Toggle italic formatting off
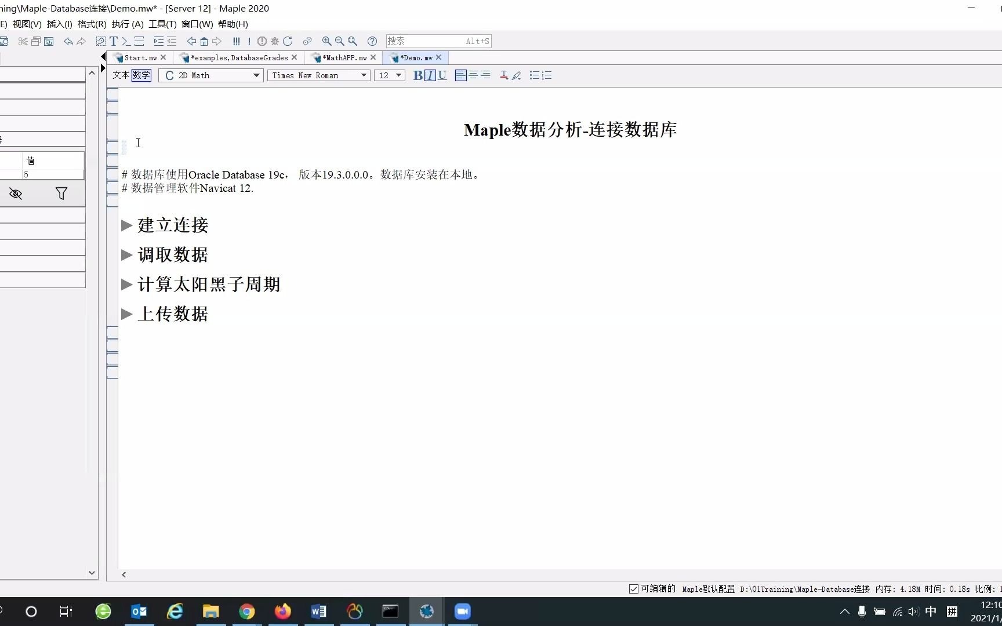 click(x=430, y=75)
